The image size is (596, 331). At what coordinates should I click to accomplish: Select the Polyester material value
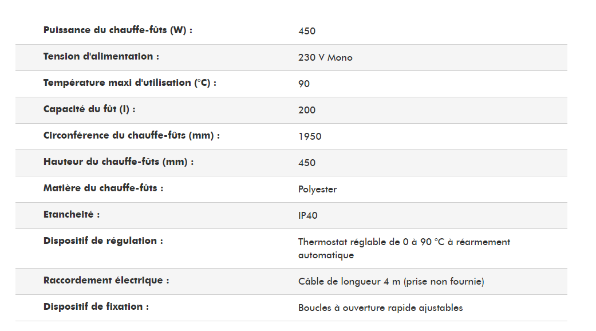point(317,189)
